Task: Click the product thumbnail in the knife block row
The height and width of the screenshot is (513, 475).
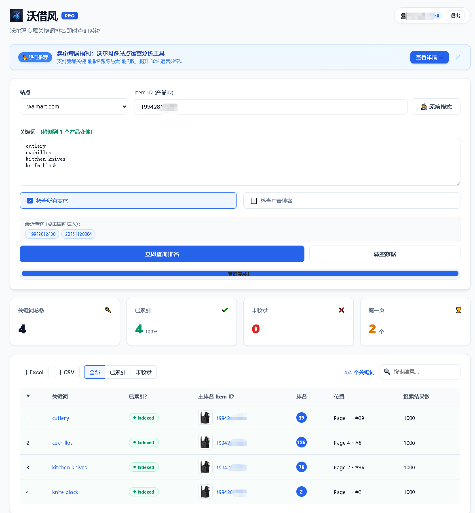Action: 205,492
